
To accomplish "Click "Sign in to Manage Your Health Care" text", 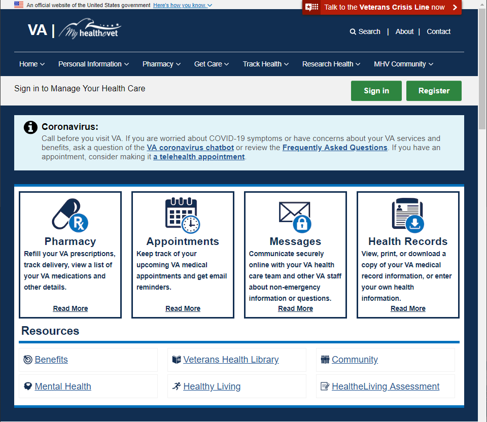I will point(80,89).
